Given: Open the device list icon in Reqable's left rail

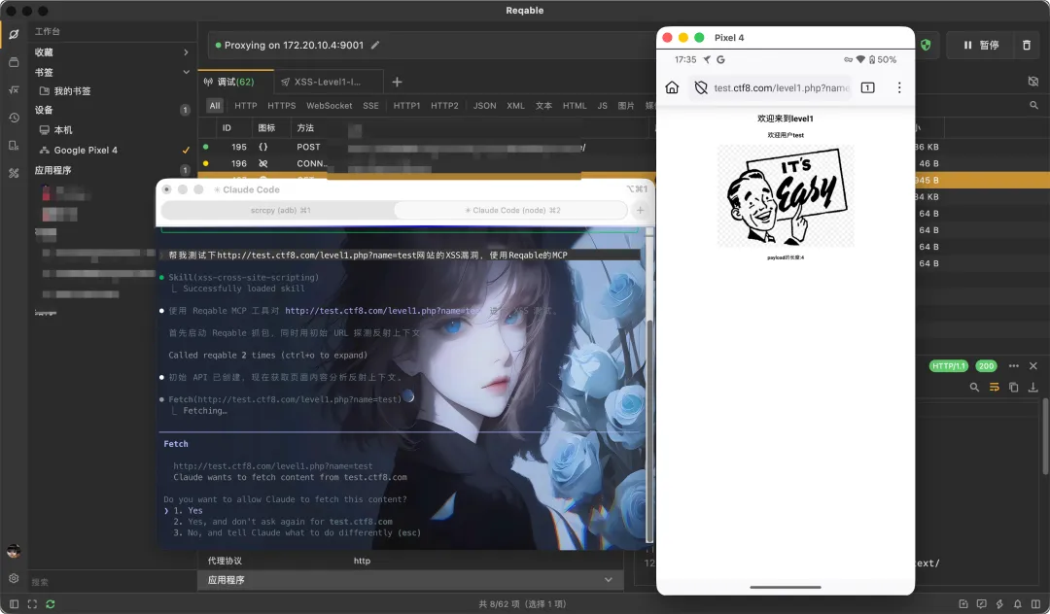Looking at the screenshot, I should pos(14,145).
